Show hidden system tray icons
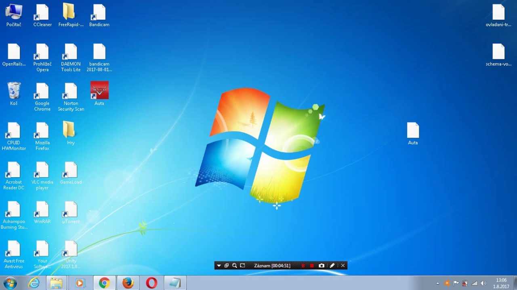The width and height of the screenshot is (517, 290). 437,284
